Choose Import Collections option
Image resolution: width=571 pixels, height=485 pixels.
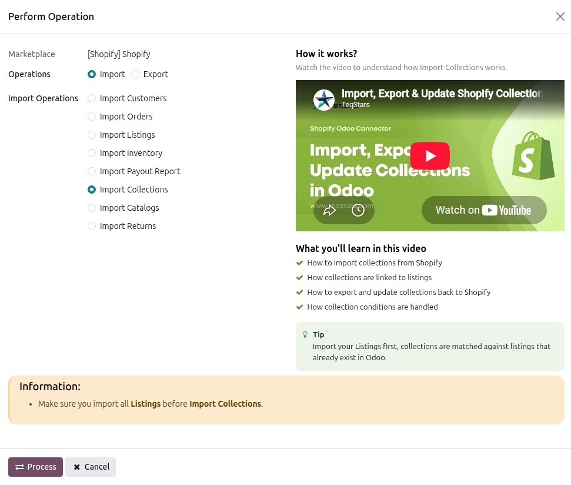[92, 190]
